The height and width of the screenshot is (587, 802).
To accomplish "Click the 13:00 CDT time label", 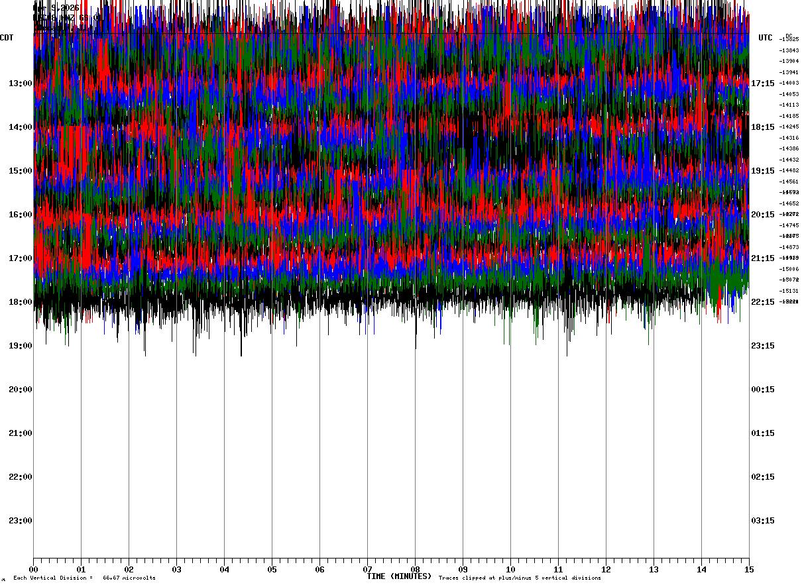I will [x=21, y=83].
